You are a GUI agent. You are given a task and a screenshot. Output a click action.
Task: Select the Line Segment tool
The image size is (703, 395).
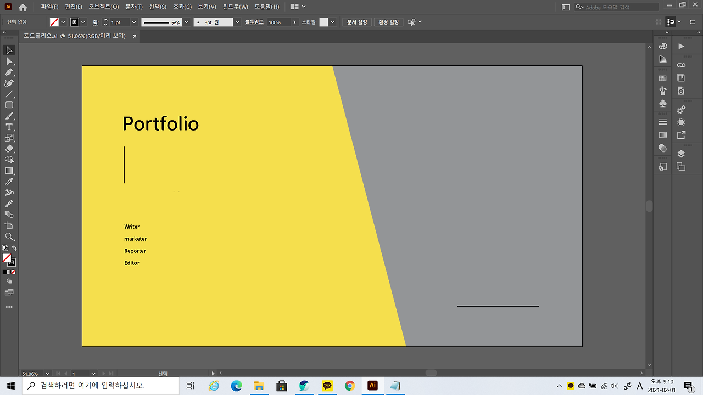click(x=9, y=94)
